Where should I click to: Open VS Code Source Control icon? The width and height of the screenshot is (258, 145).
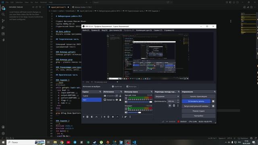coord(3,21)
